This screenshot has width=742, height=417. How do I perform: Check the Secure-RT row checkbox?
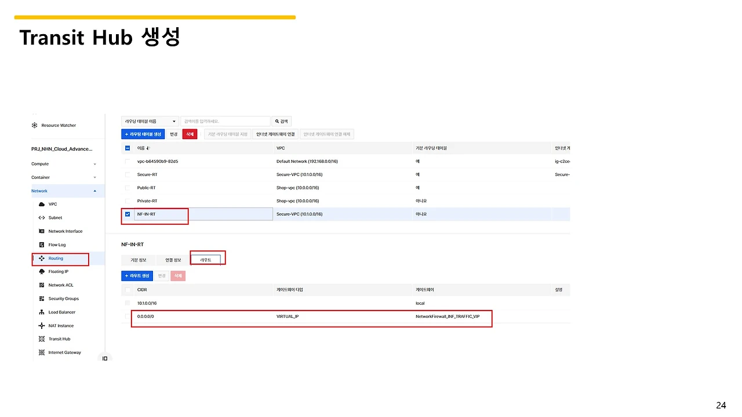(x=128, y=174)
